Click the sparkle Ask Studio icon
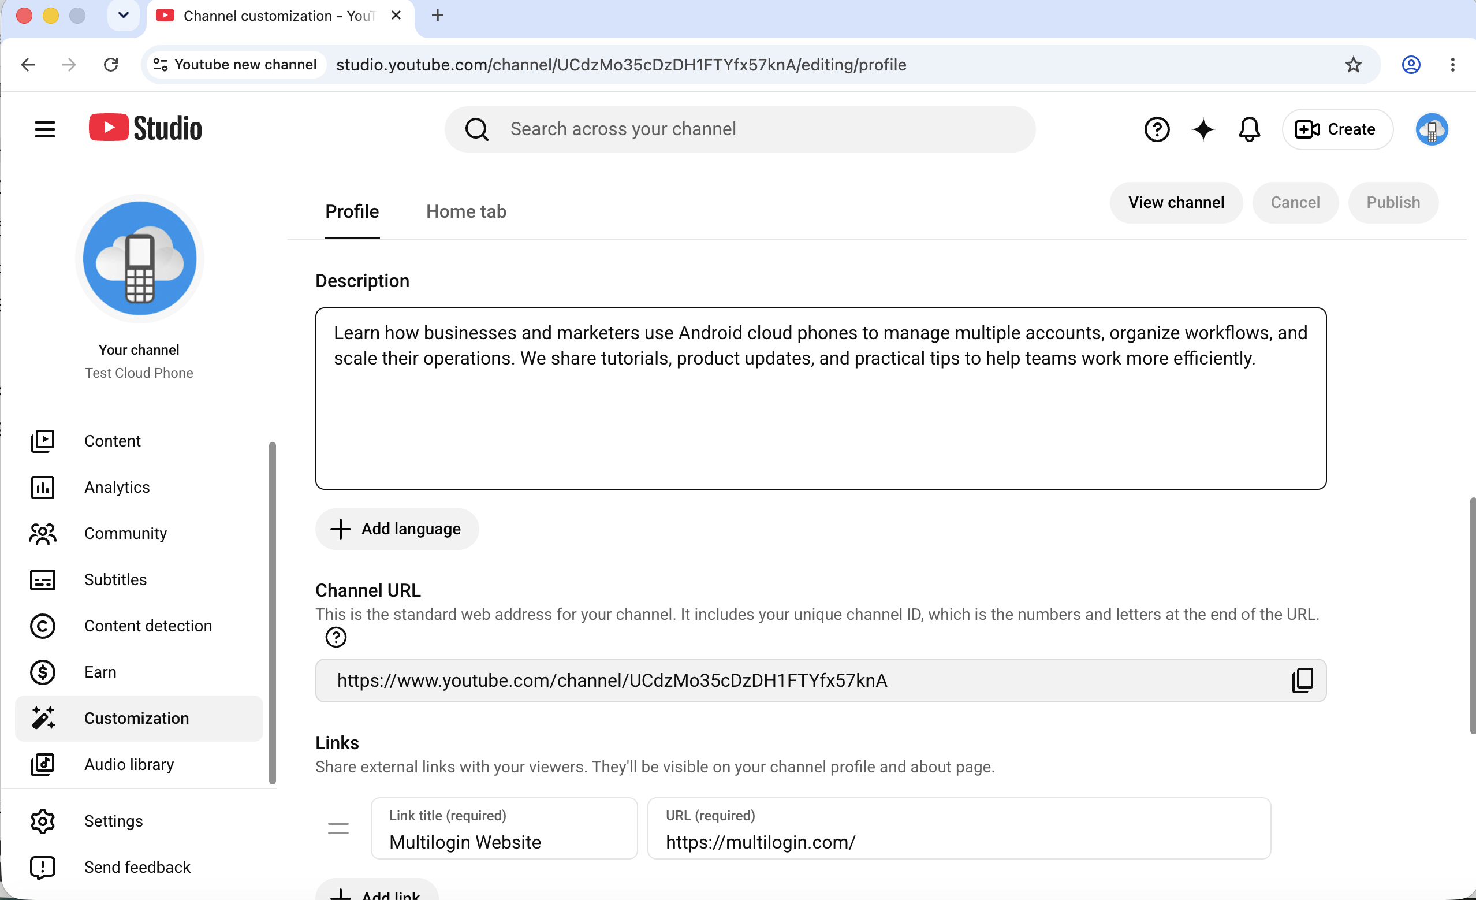 tap(1203, 129)
